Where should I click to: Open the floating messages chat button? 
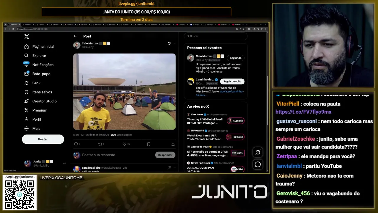[258, 164]
